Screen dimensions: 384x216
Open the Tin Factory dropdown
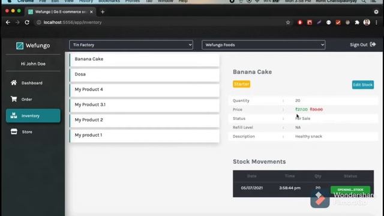[x=131, y=45]
